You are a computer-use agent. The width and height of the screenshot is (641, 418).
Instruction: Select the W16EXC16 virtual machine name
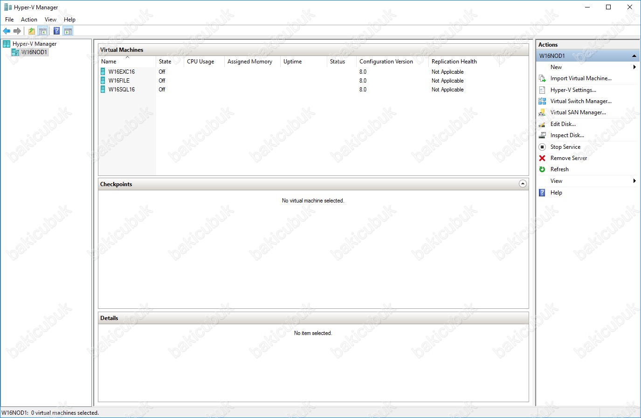[122, 72]
